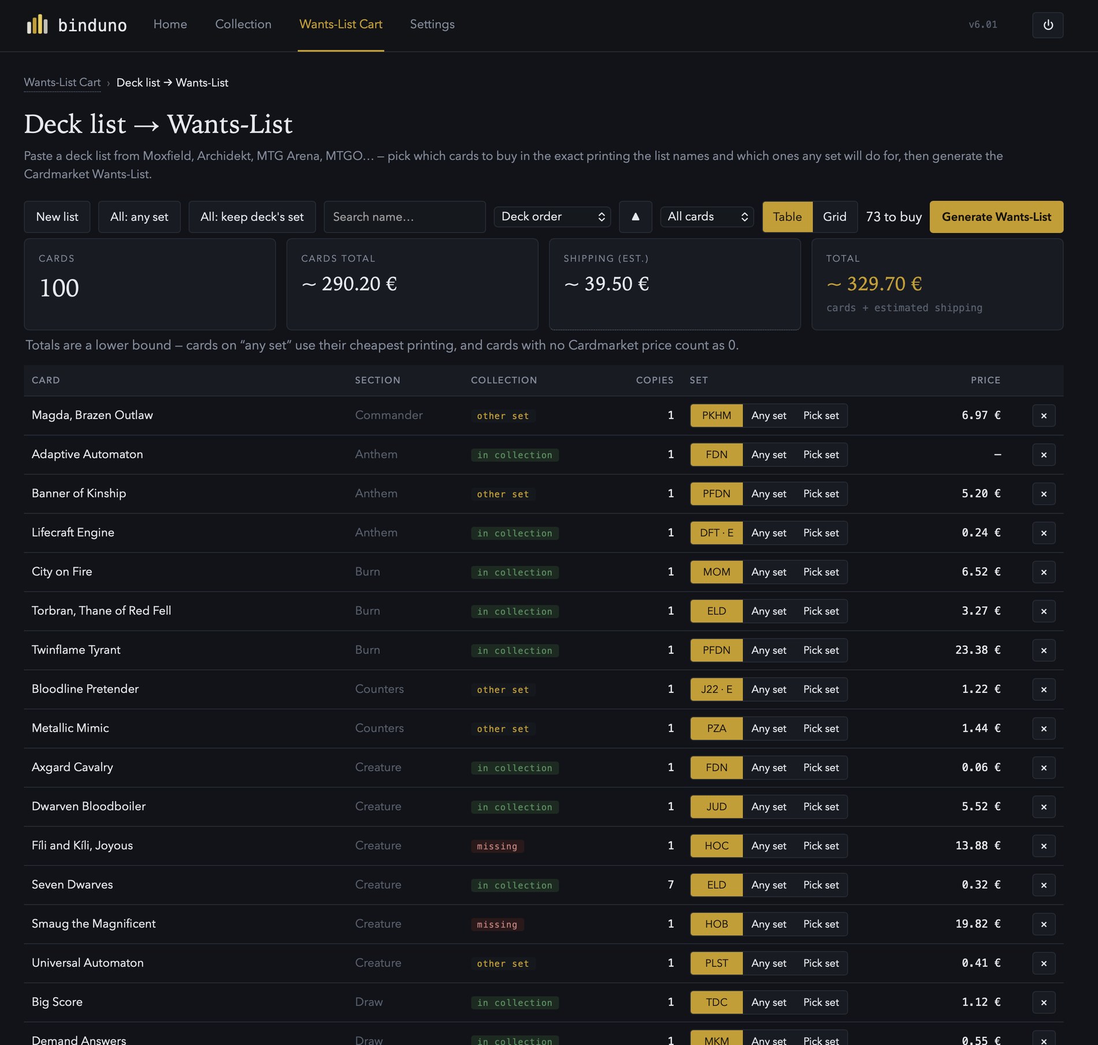
Task: Click the Collection column header
Action: pos(504,380)
